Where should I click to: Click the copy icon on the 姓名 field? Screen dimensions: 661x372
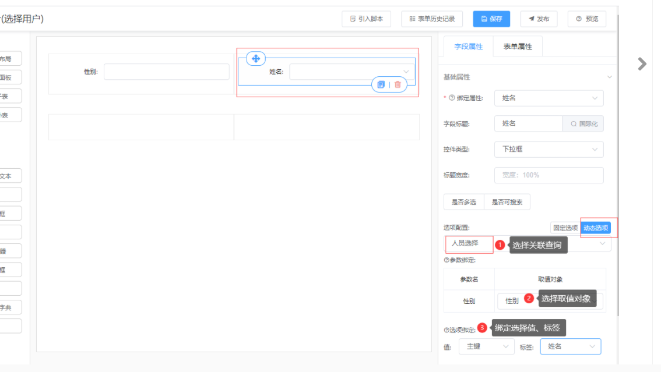click(x=381, y=84)
